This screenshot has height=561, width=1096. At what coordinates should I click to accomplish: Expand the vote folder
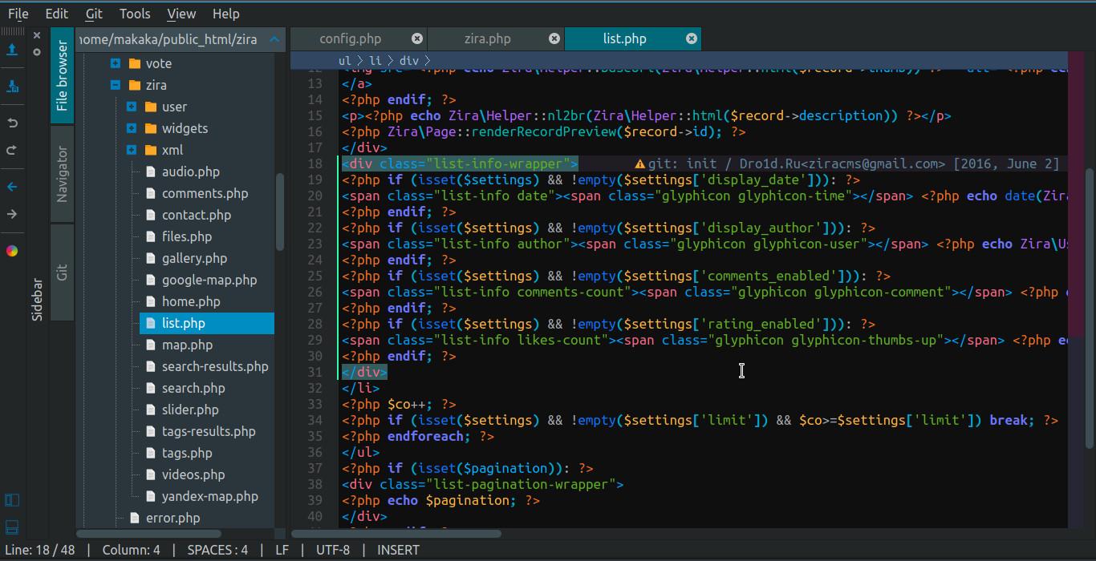tap(115, 63)
